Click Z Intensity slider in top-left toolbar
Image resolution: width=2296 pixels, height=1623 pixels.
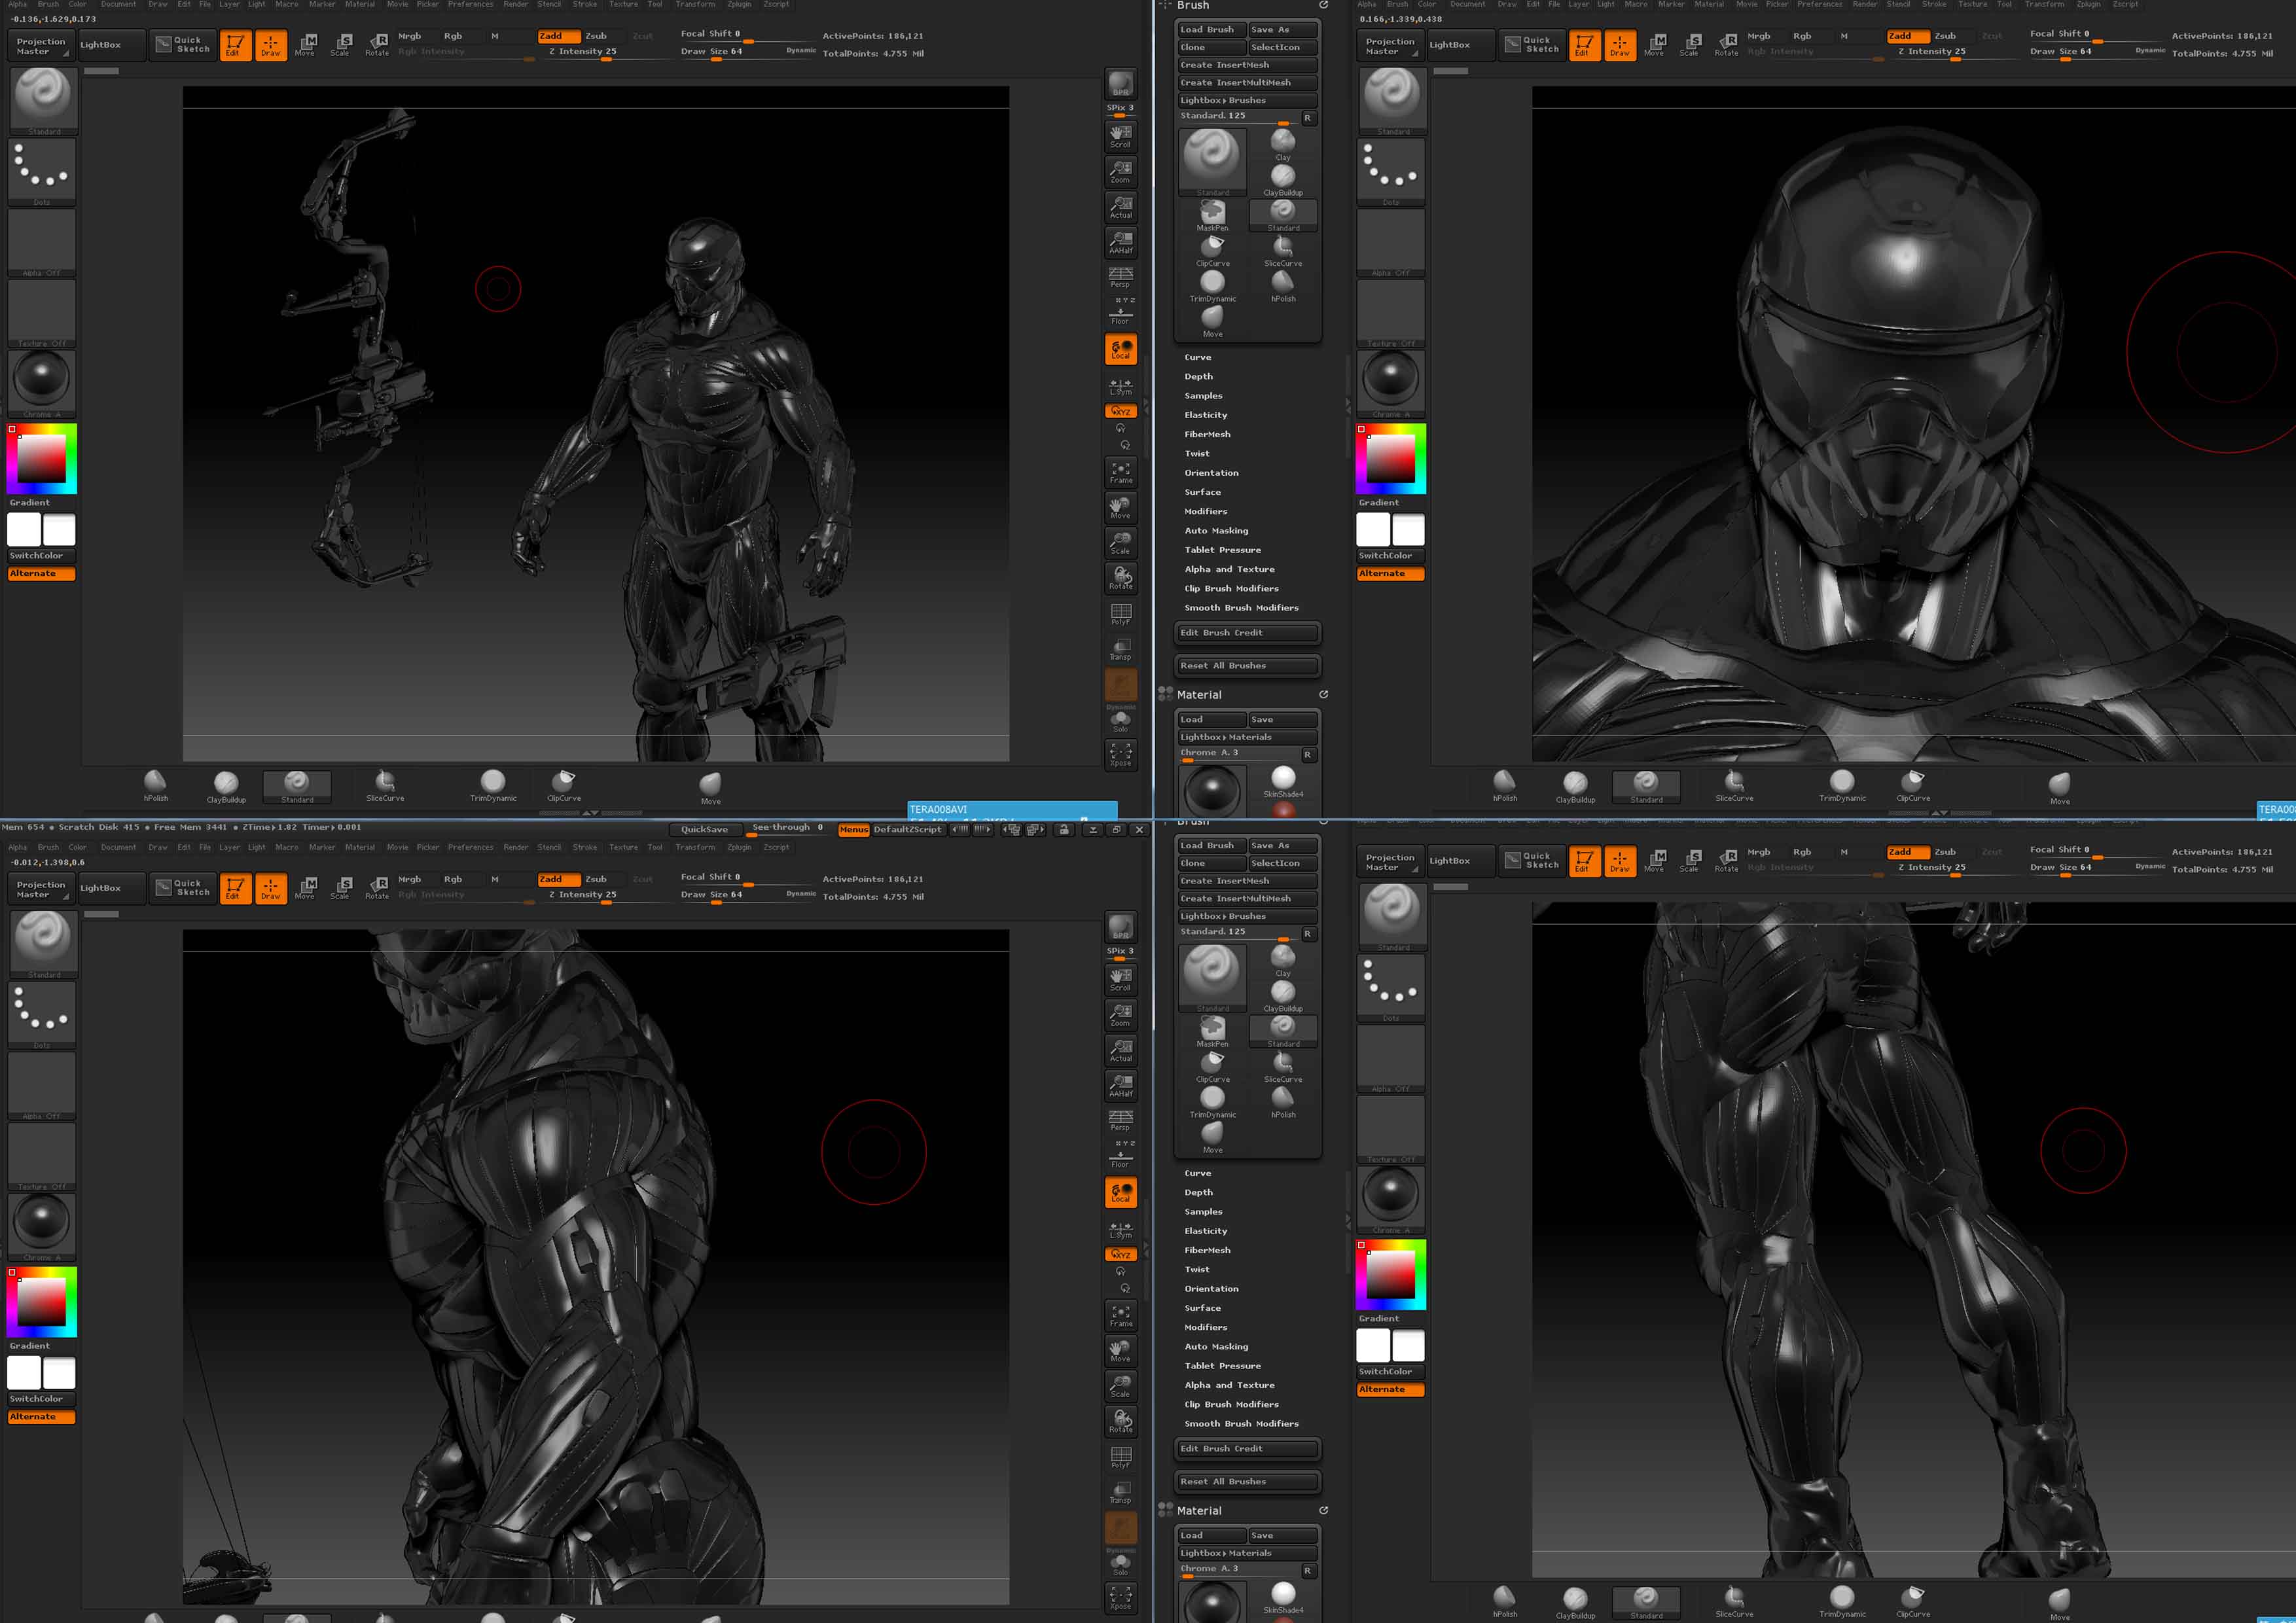pyautogui.click(x=607, y=52)
